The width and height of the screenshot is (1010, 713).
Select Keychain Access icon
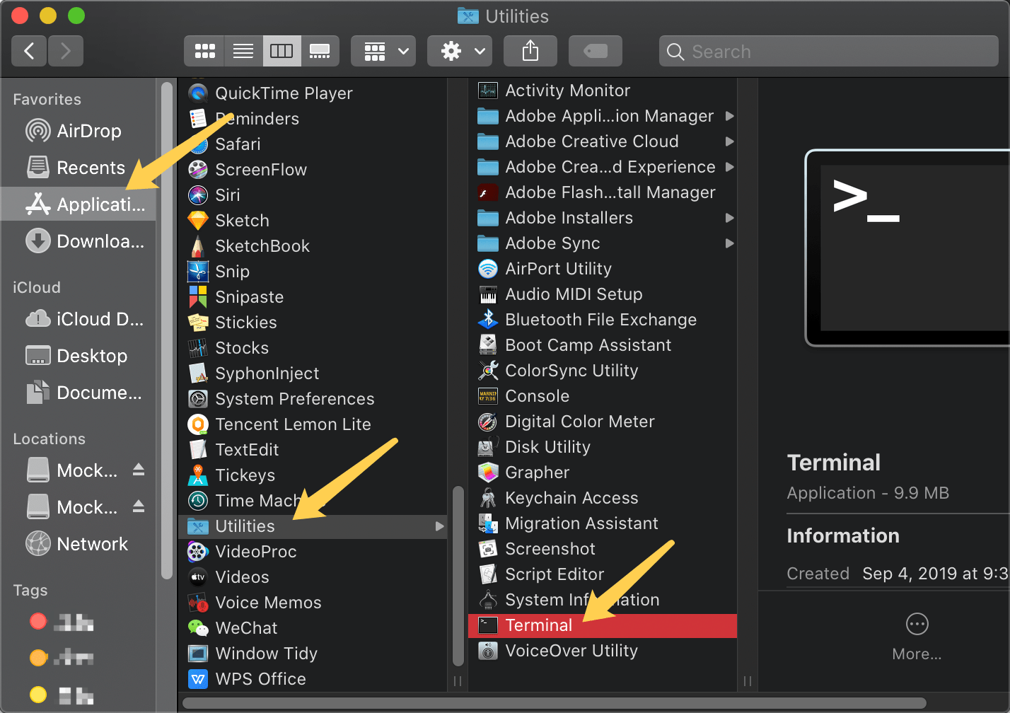488,498
